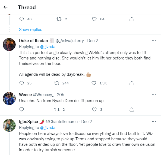Share the Duke of Ibadan tweet
This screenshot has height=155, width=161.
[x=132, y=83]
